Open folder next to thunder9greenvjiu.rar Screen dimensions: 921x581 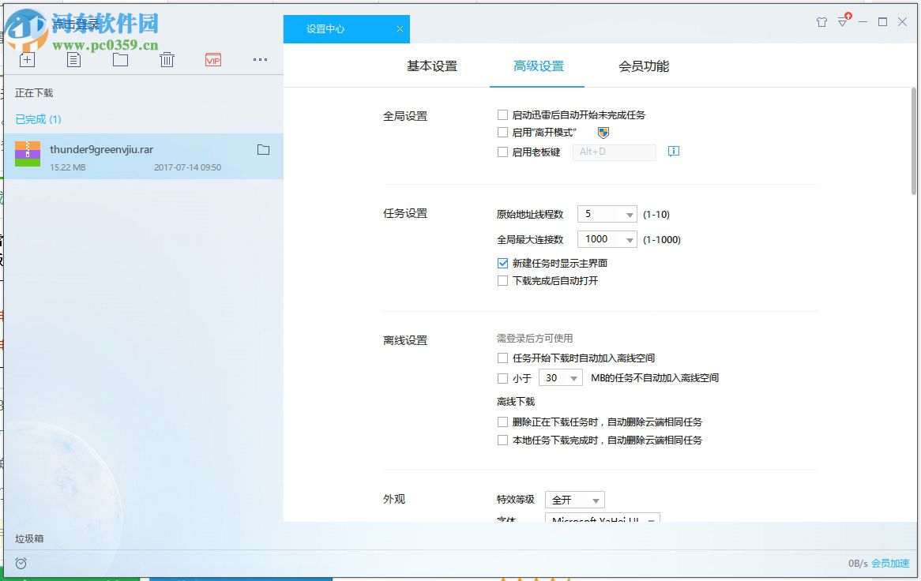click(264, 149)
